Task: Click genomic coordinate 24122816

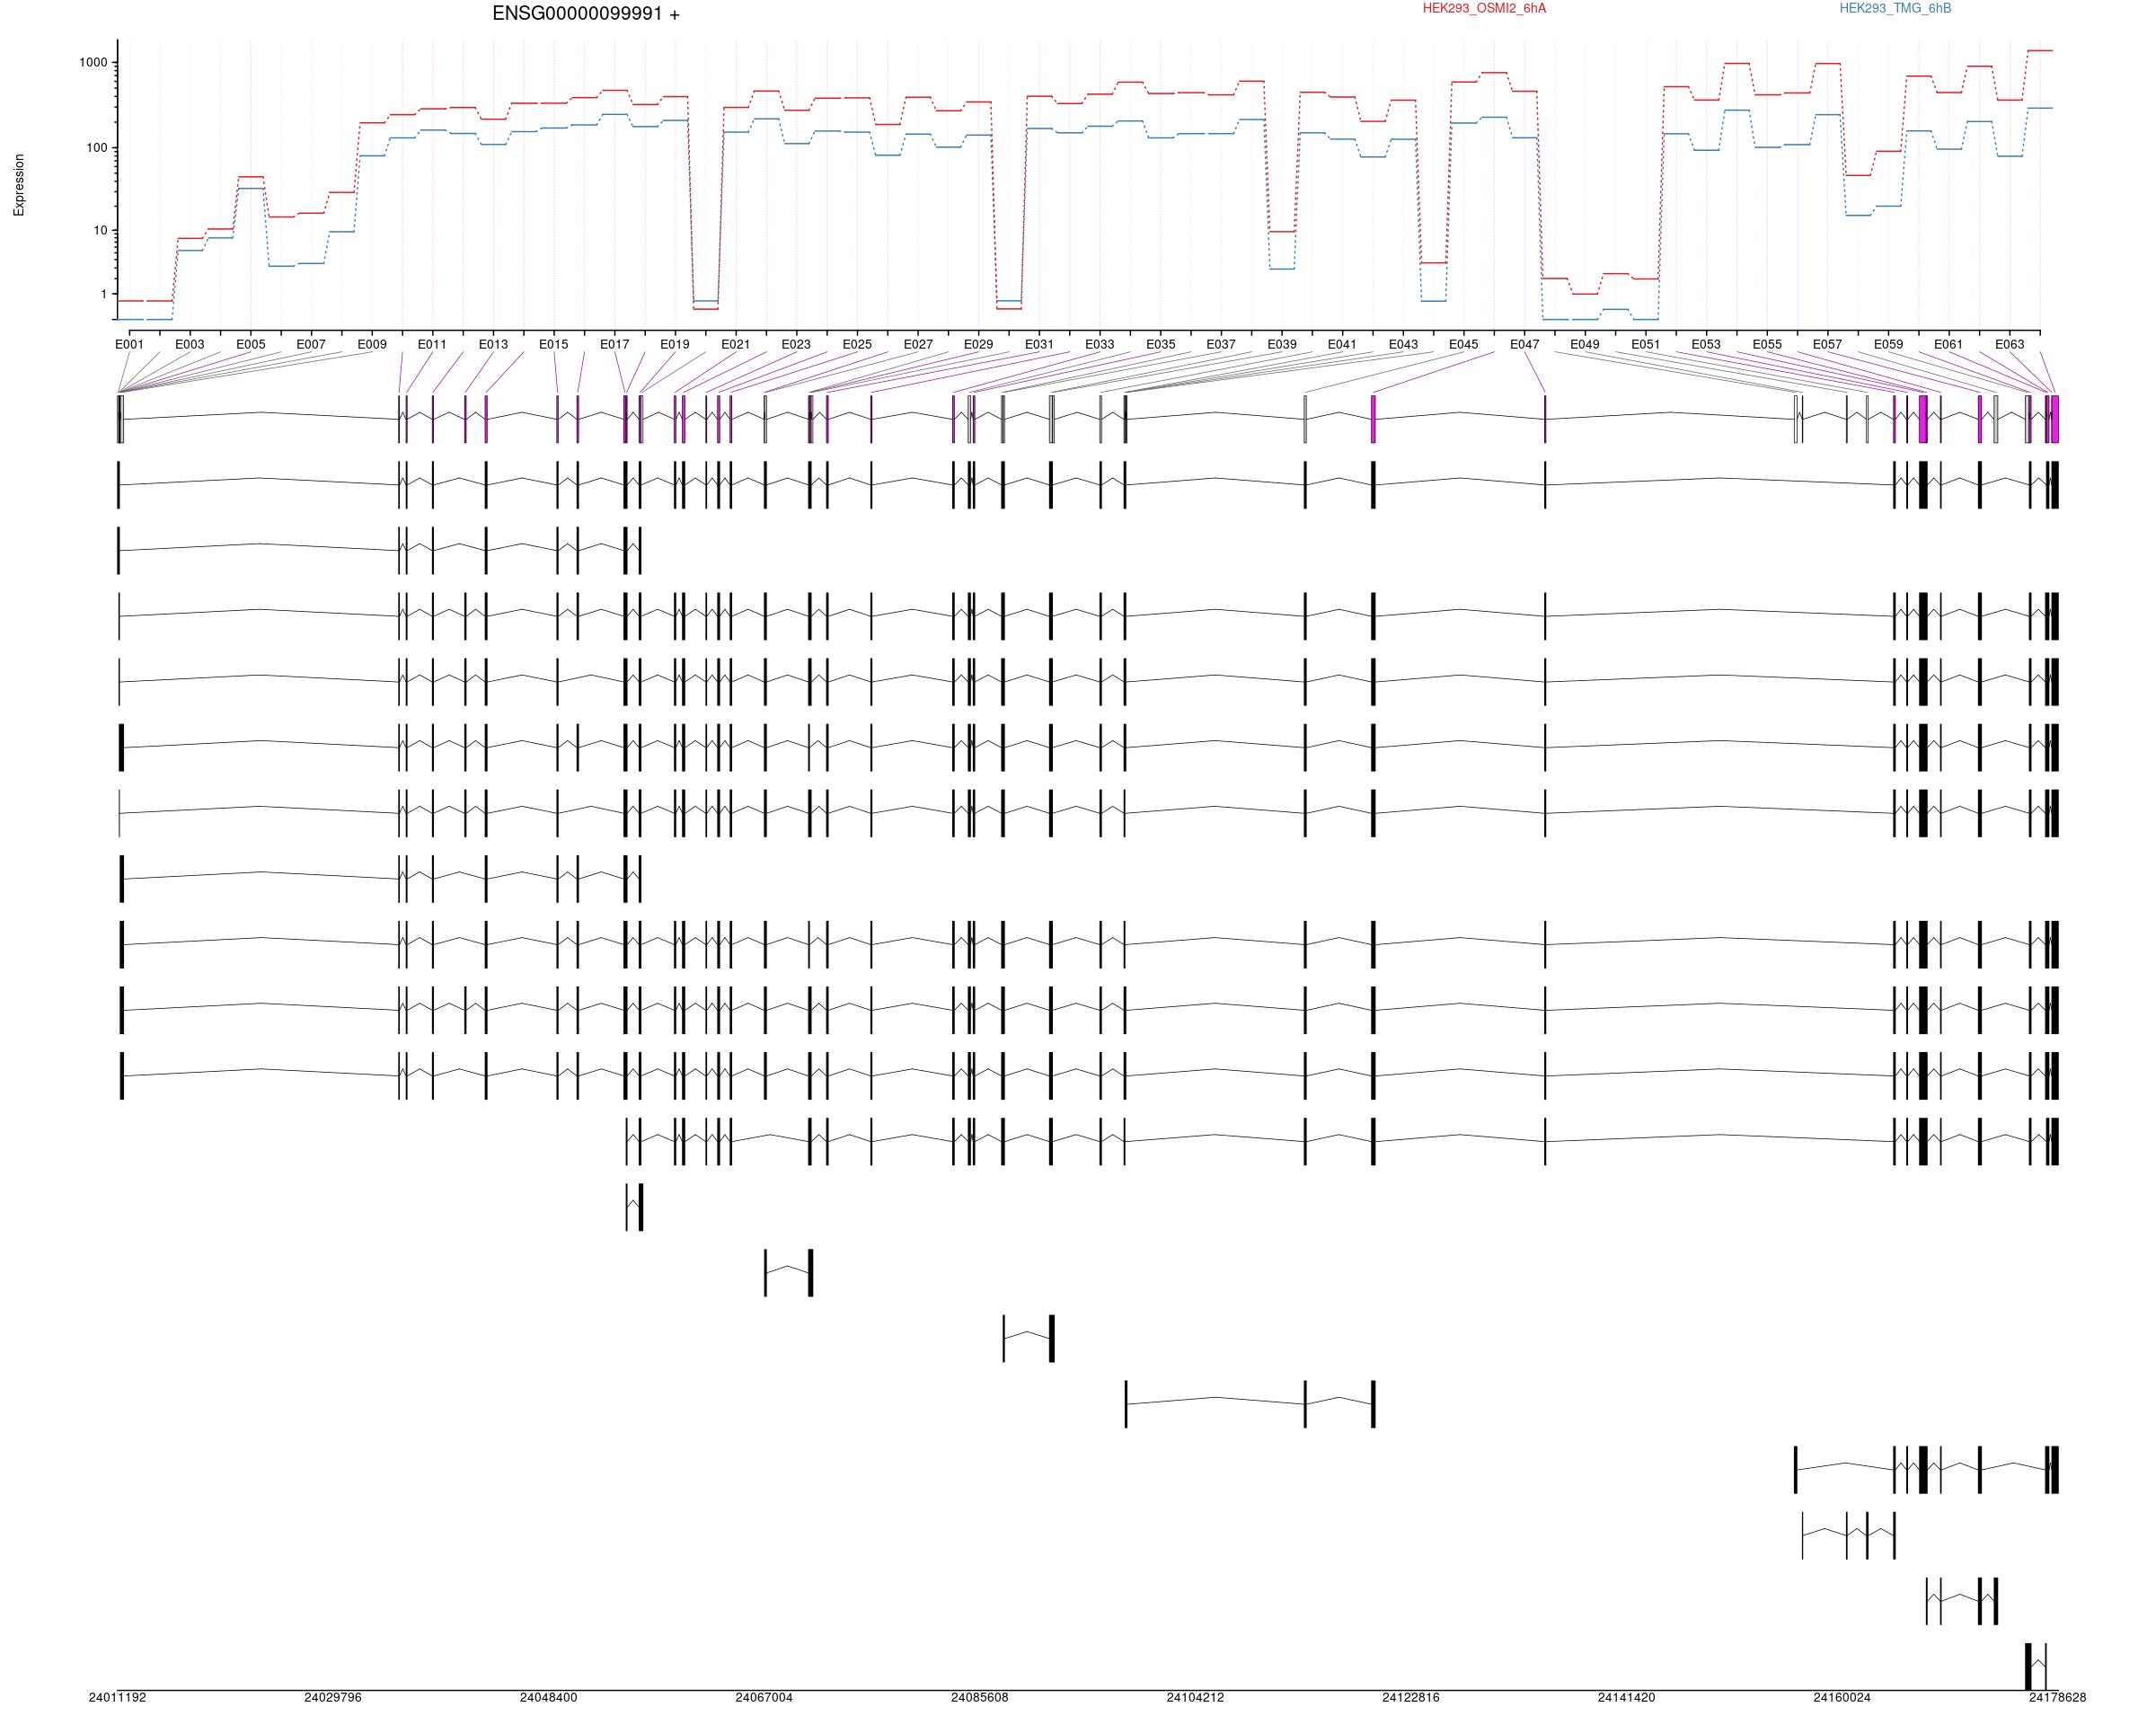Action: click(x=1411, y=1698)
